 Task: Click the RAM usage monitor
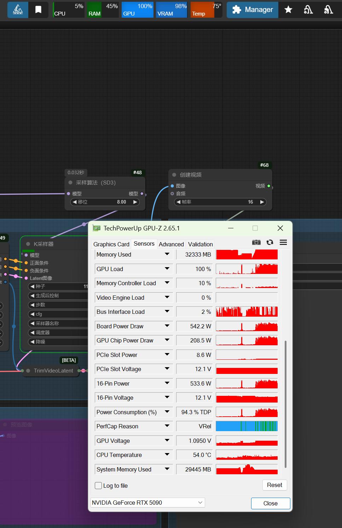(103, 10)
